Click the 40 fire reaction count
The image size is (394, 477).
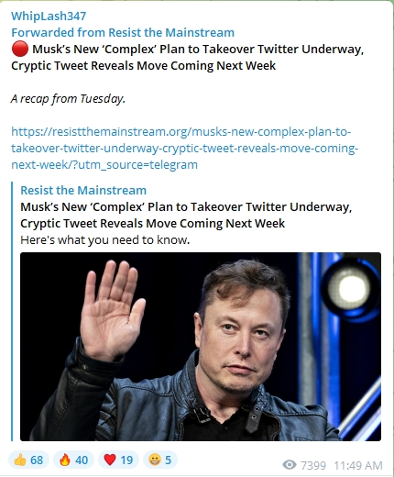tap(82, 460)
